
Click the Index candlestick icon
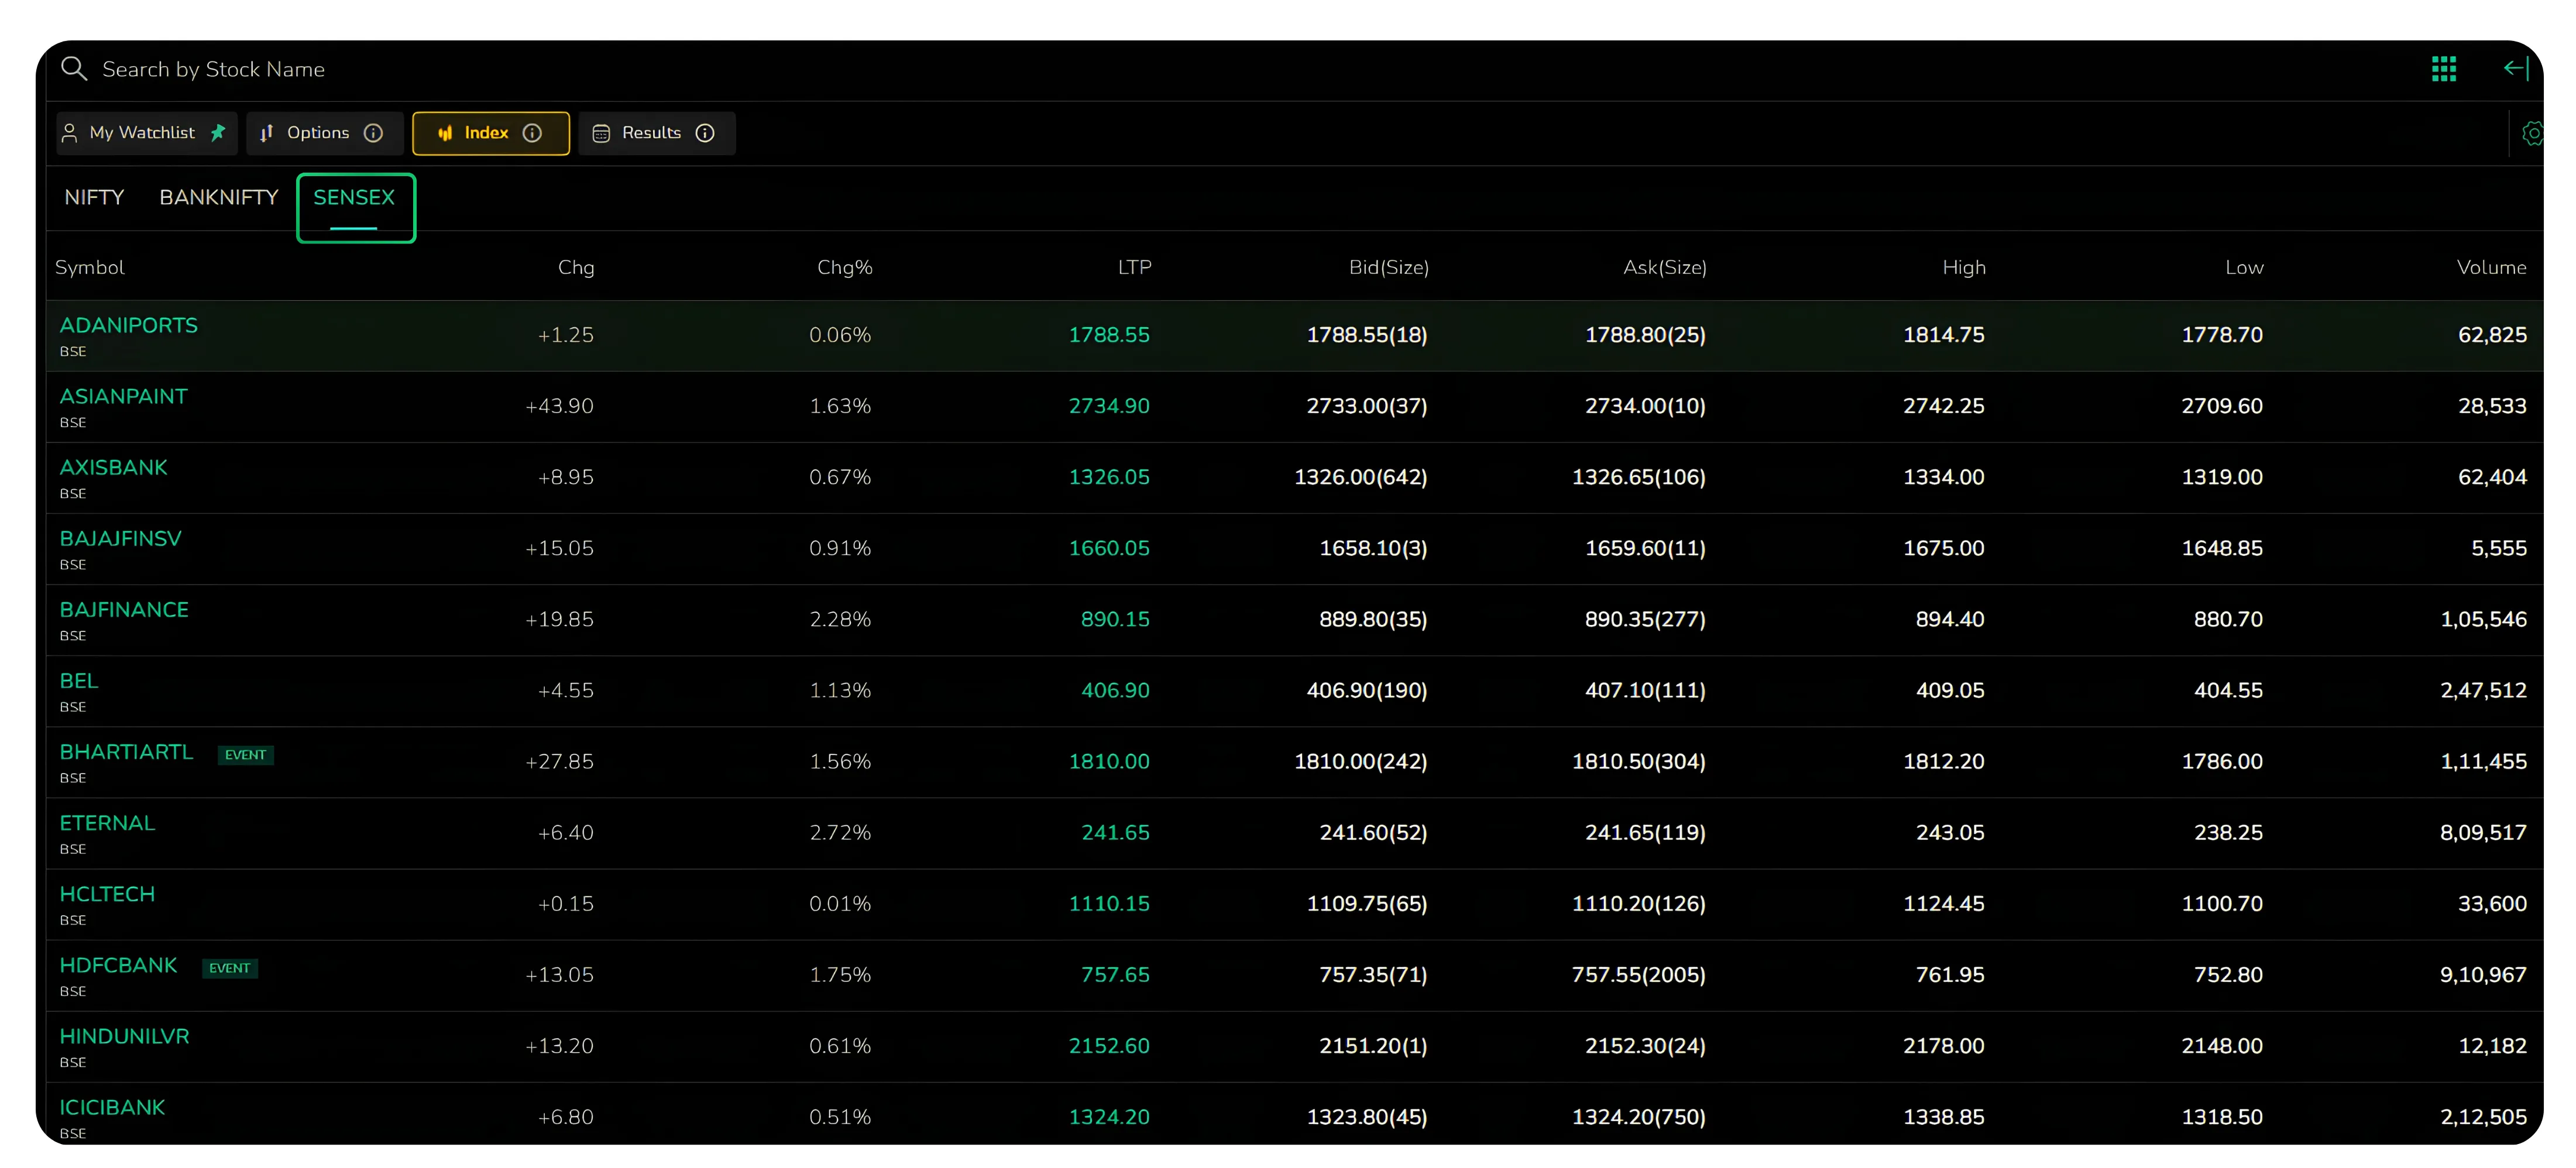(445, 133)
